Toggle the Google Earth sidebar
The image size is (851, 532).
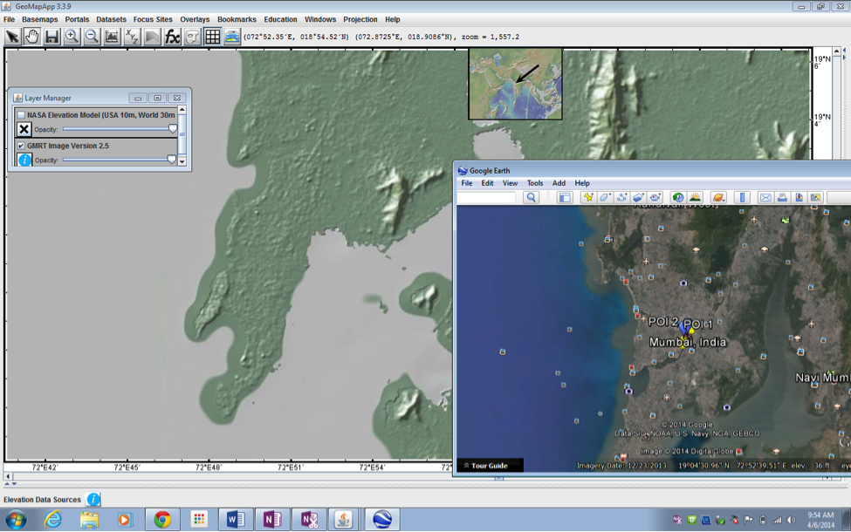point(564,197)
